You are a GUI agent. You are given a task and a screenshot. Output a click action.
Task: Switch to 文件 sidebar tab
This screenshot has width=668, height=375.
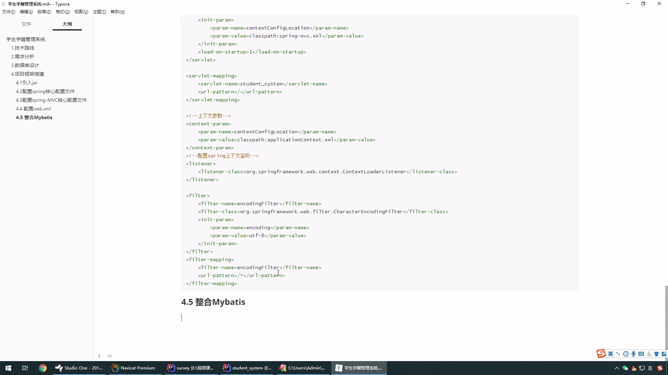click(26, 24)
